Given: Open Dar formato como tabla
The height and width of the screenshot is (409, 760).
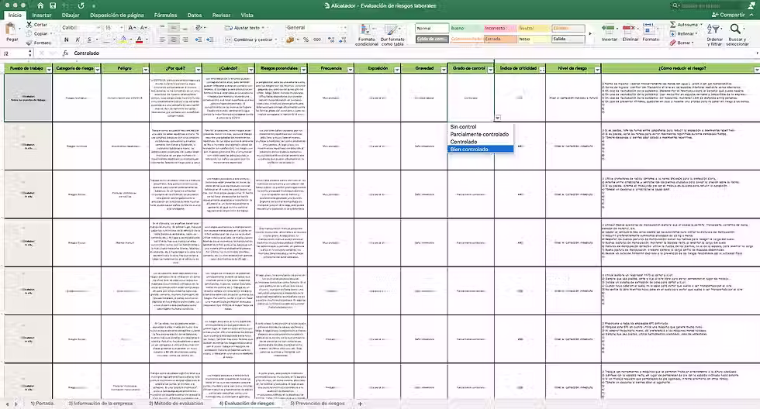Looking at the screenshot, I should point(392,35).
